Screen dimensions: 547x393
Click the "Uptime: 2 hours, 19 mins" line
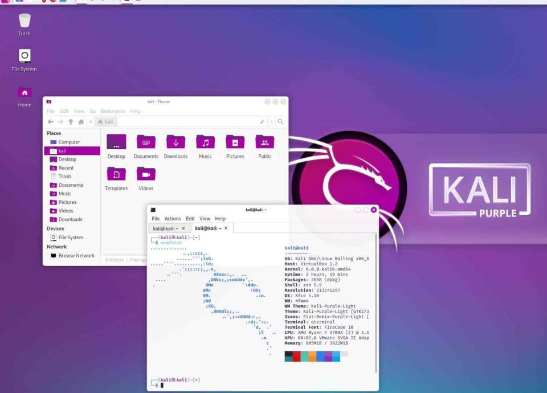pyautogui.click(x=316, y=275)
